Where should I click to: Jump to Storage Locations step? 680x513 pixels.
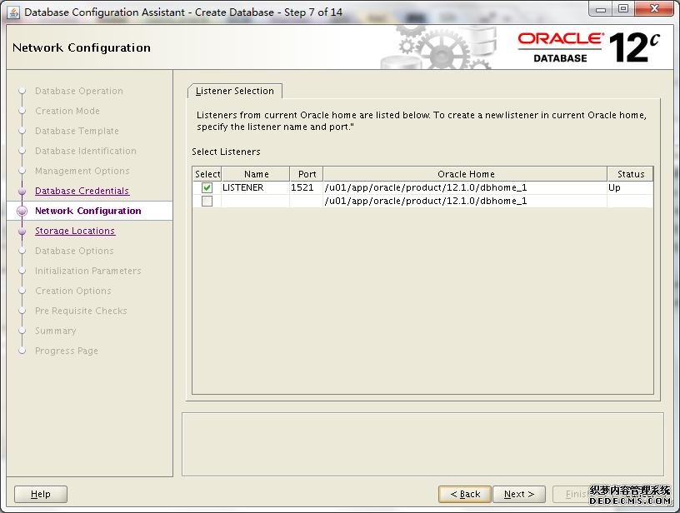coord(75,231)
